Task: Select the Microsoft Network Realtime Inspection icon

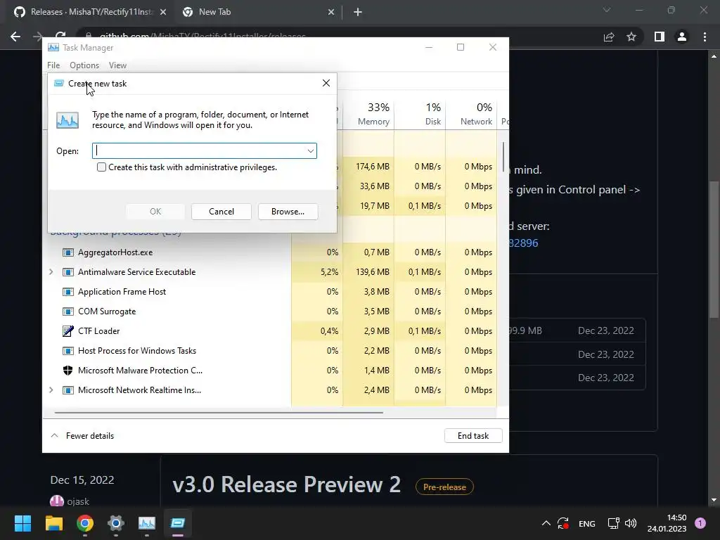Action: tap(68, 390)
